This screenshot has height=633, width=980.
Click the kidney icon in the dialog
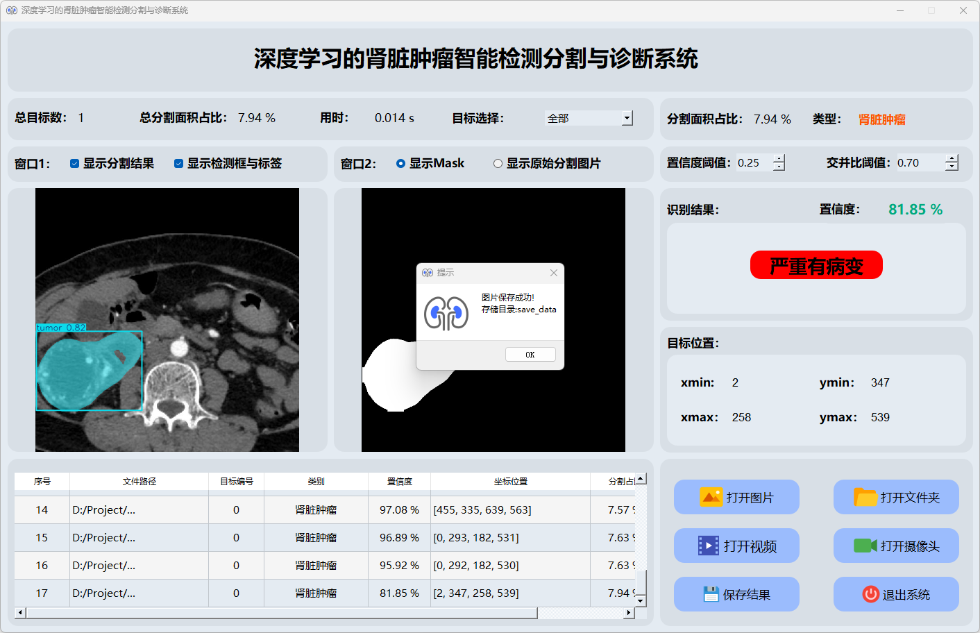click(x=446, y=314)
